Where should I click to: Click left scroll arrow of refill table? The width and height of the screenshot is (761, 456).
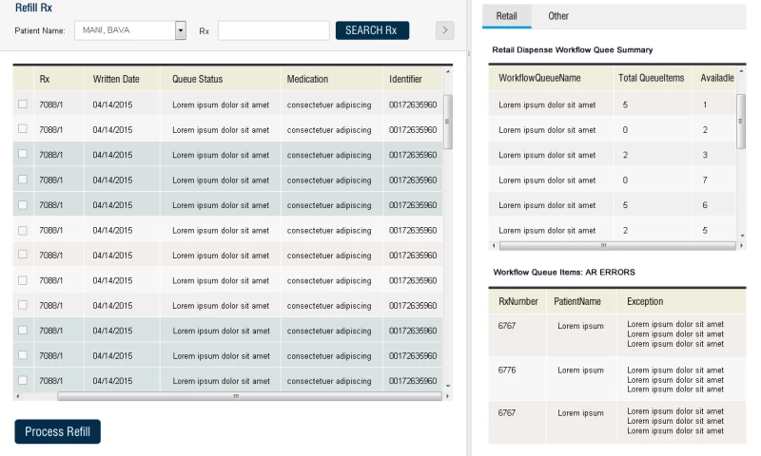point(16,395)
